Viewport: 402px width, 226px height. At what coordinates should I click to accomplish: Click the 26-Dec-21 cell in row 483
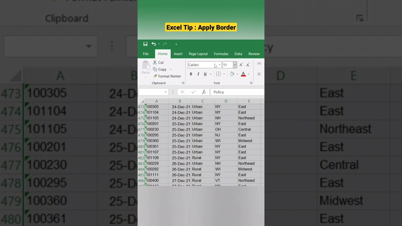180,164
